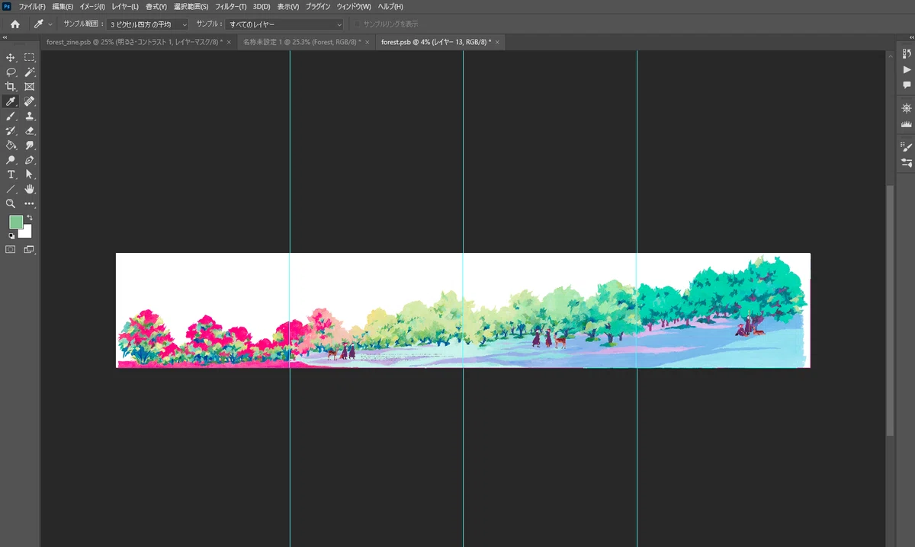Select the Path Selection tool

[x=30, y=174]
